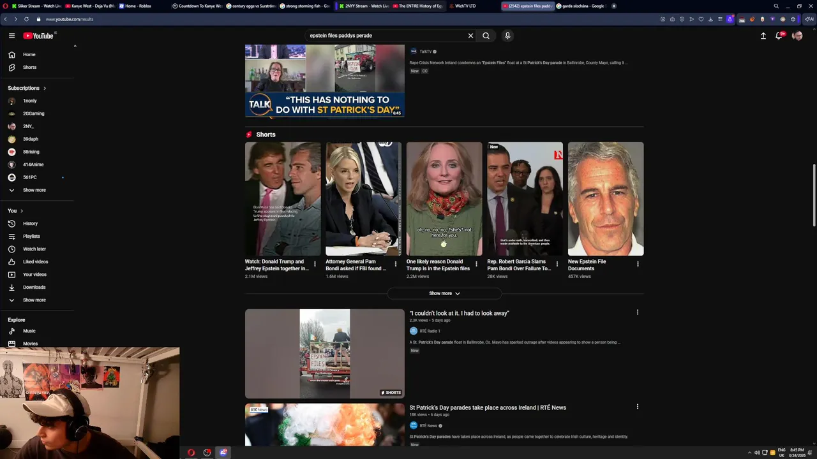
Task: Open options for Trump and Epstein short
Action: coord(315,264)
